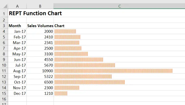Select the Nov-17 cell
The height and width of the screenshot is (105, 185).
tap(17, 88)
